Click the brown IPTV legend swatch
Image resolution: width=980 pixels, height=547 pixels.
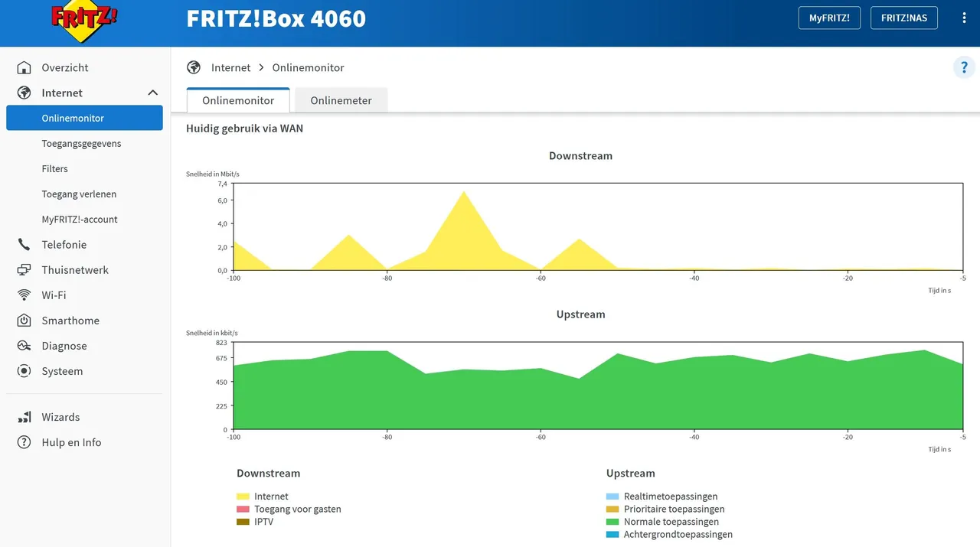point(243,522)
